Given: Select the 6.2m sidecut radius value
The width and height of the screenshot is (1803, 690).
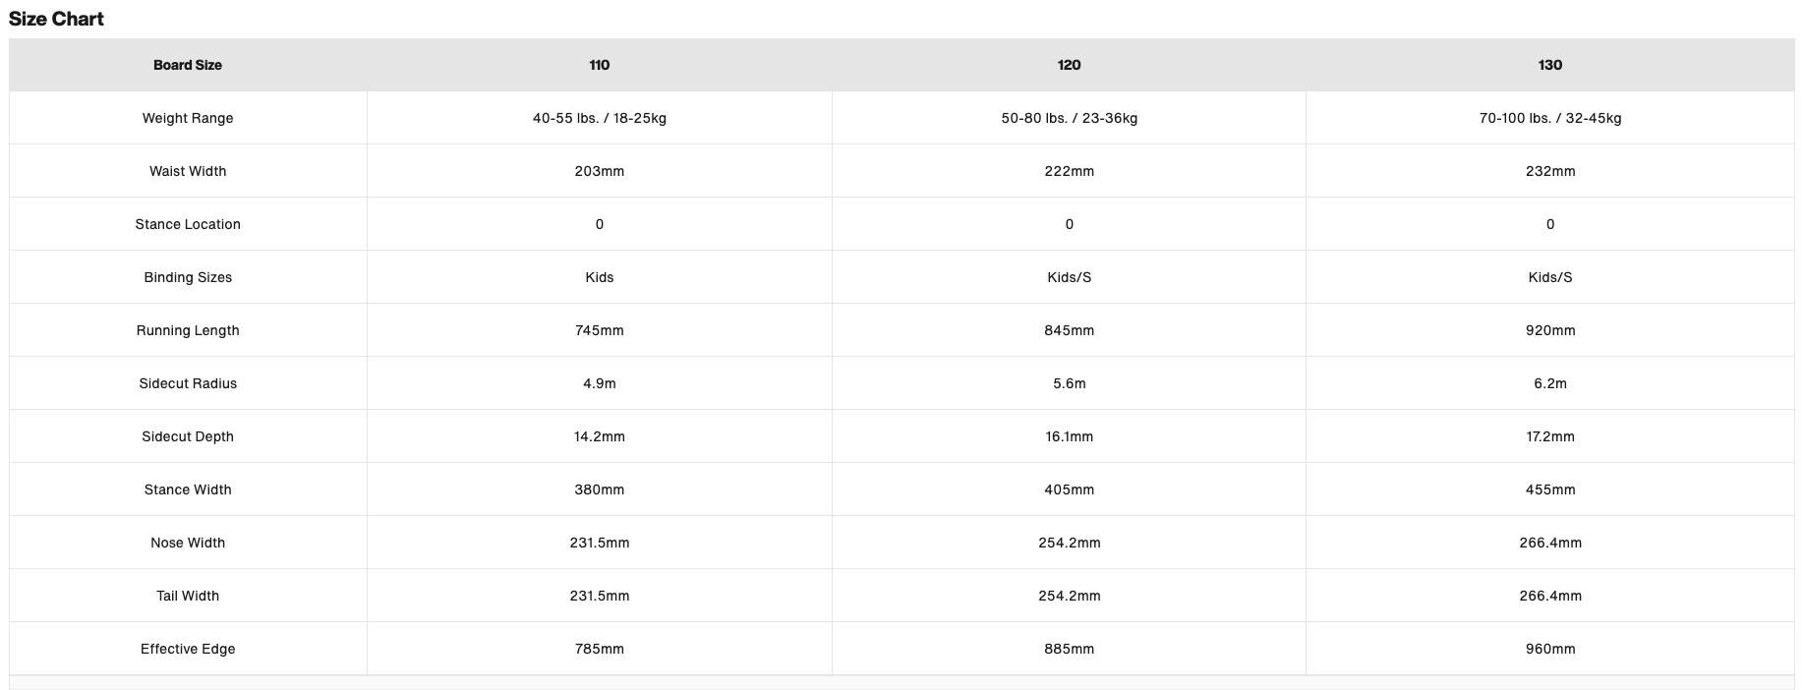Looking at the screenshot, I should 1549,383.
